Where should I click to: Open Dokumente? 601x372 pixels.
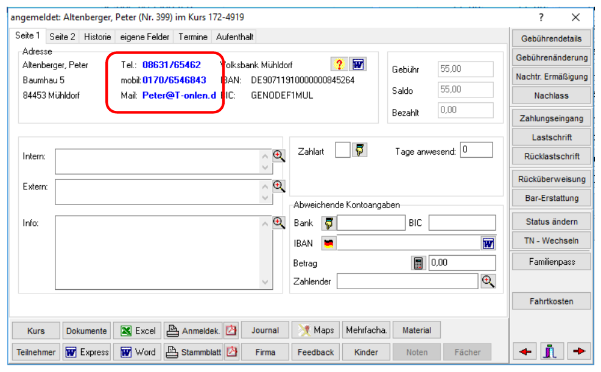[x=87, y=330]
